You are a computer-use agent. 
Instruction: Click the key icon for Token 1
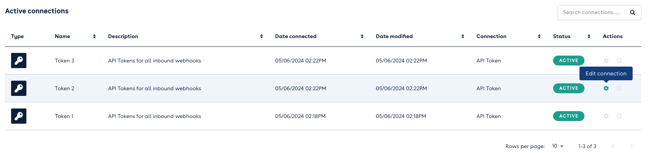19,116
